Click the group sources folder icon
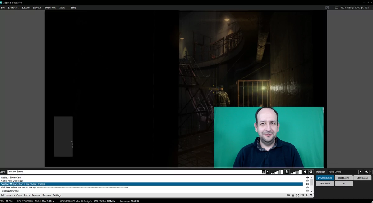Image resolution: width=373 pixels, height=203 pixels. pyautogui.click(x=288, y=195)
